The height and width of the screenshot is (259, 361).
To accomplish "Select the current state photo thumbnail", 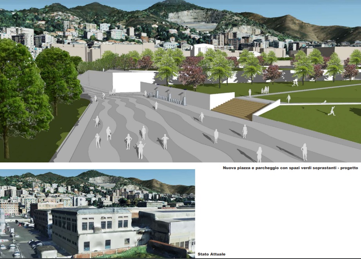I will pos(97,213).
